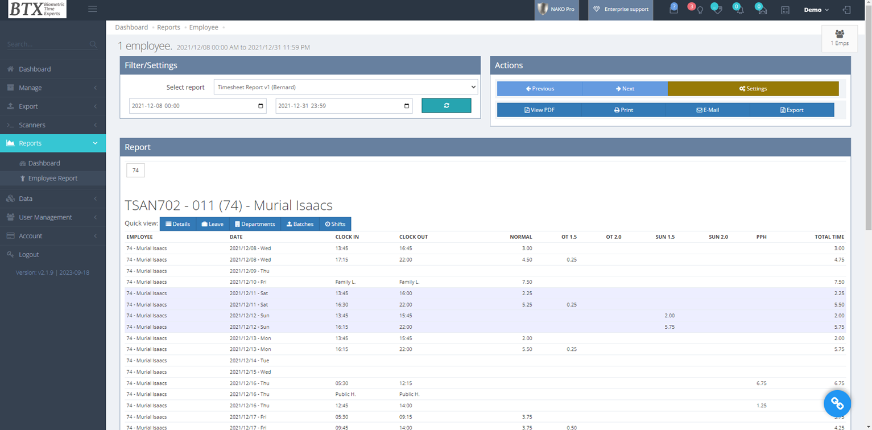872x430 pixels.
Task: Click the sign-out icon in the header
Action: [846, 10]
